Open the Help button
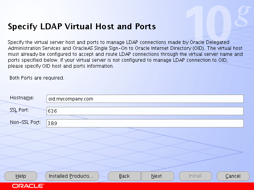This screenshot has width=254, height=190. (x=21, y=176)
